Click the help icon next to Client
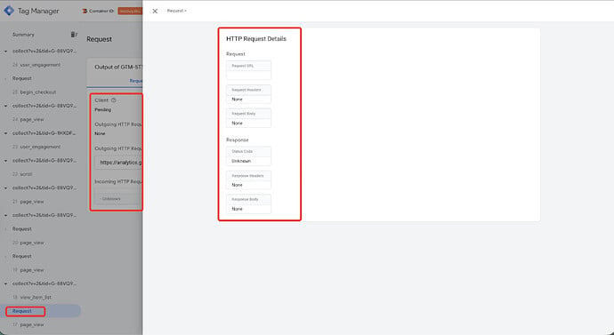This screenshot has height=335, width=614. [x=114, y=100]
